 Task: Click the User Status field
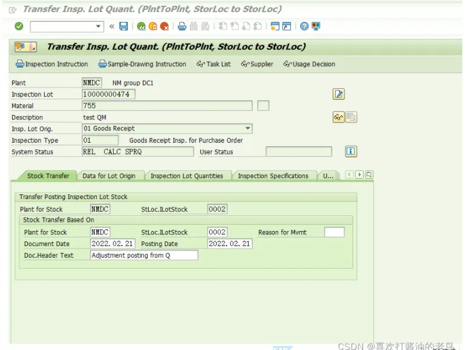pyautogui.click(x=299, y=151)
